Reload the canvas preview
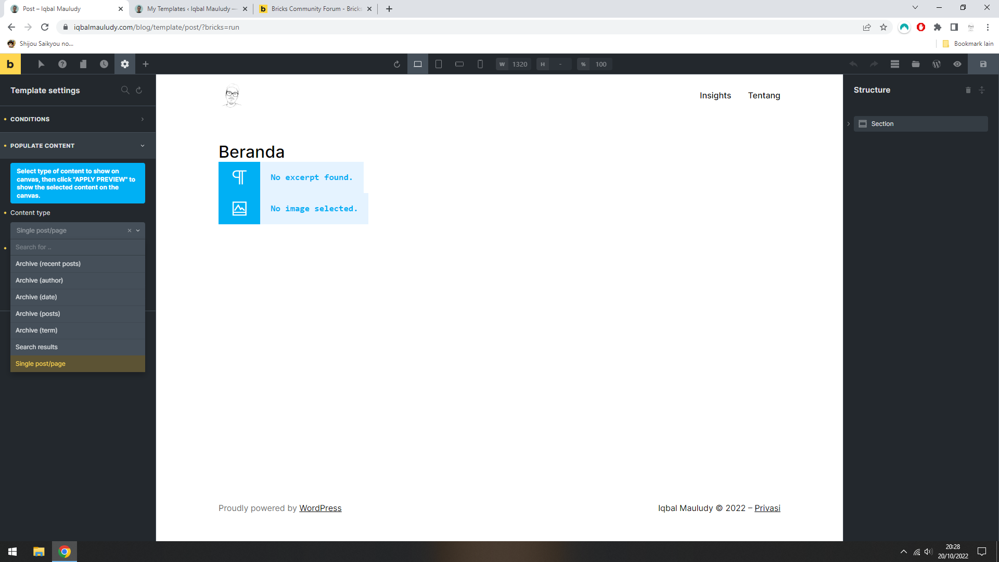This screenshot has height=562, width=999. (397, 64)
